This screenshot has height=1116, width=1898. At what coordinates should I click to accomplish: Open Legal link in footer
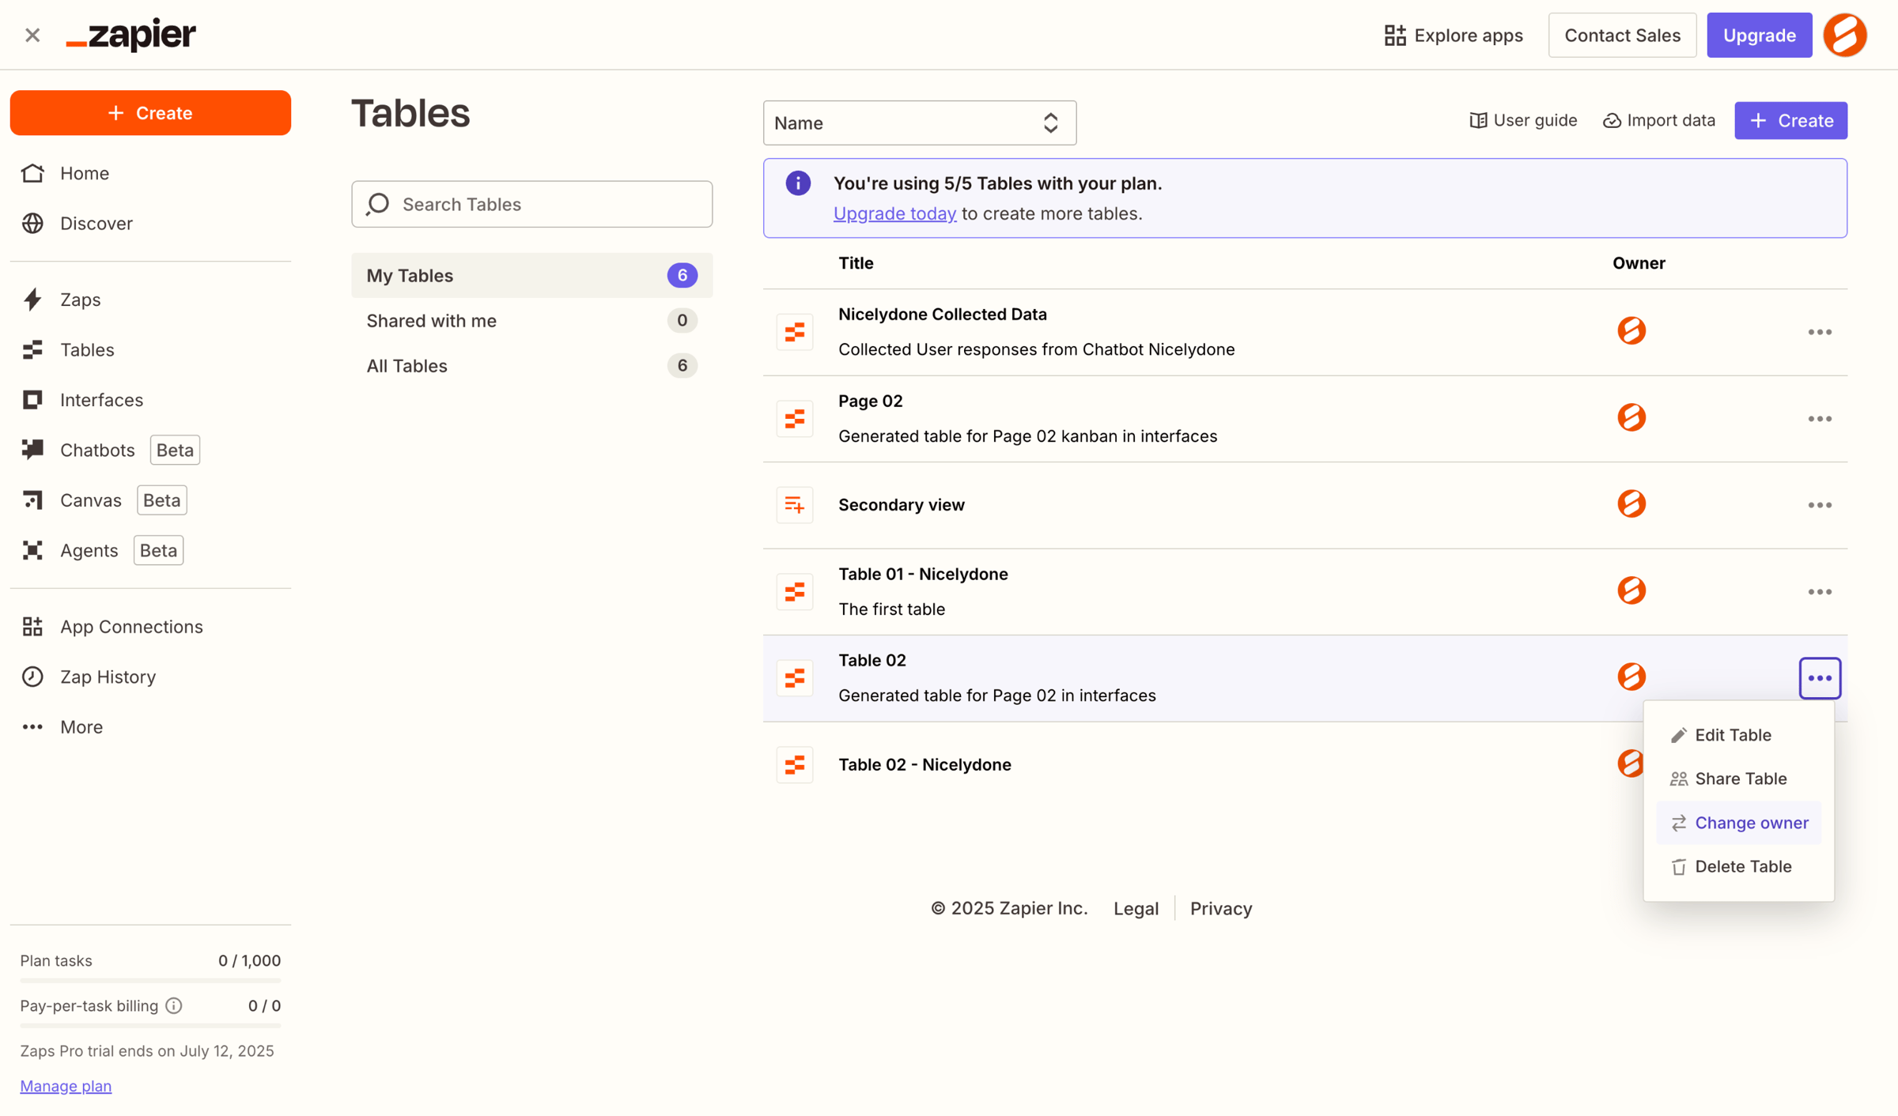pyautogui.click(x=1136, y=908)
